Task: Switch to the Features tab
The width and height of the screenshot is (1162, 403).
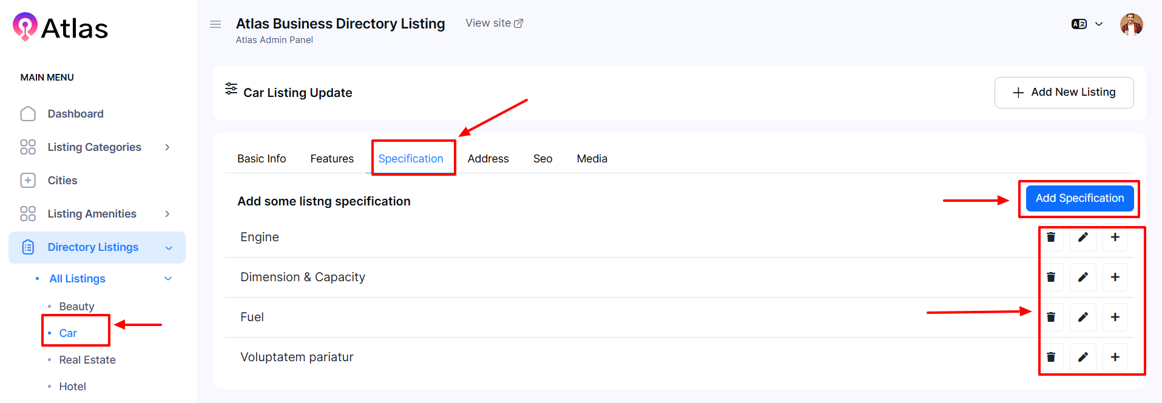Action: point(332,159)
